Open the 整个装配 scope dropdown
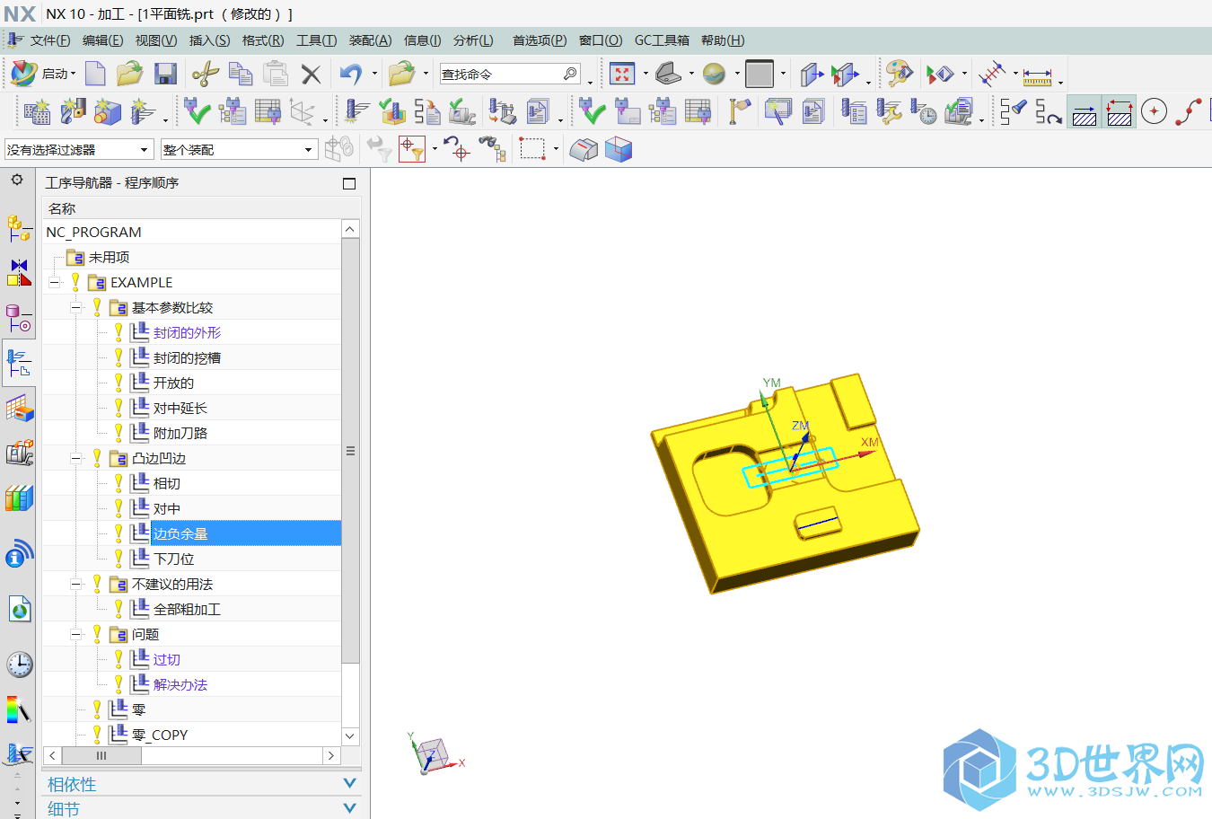Screen dimensions: 1212x819 click(239, 149)
